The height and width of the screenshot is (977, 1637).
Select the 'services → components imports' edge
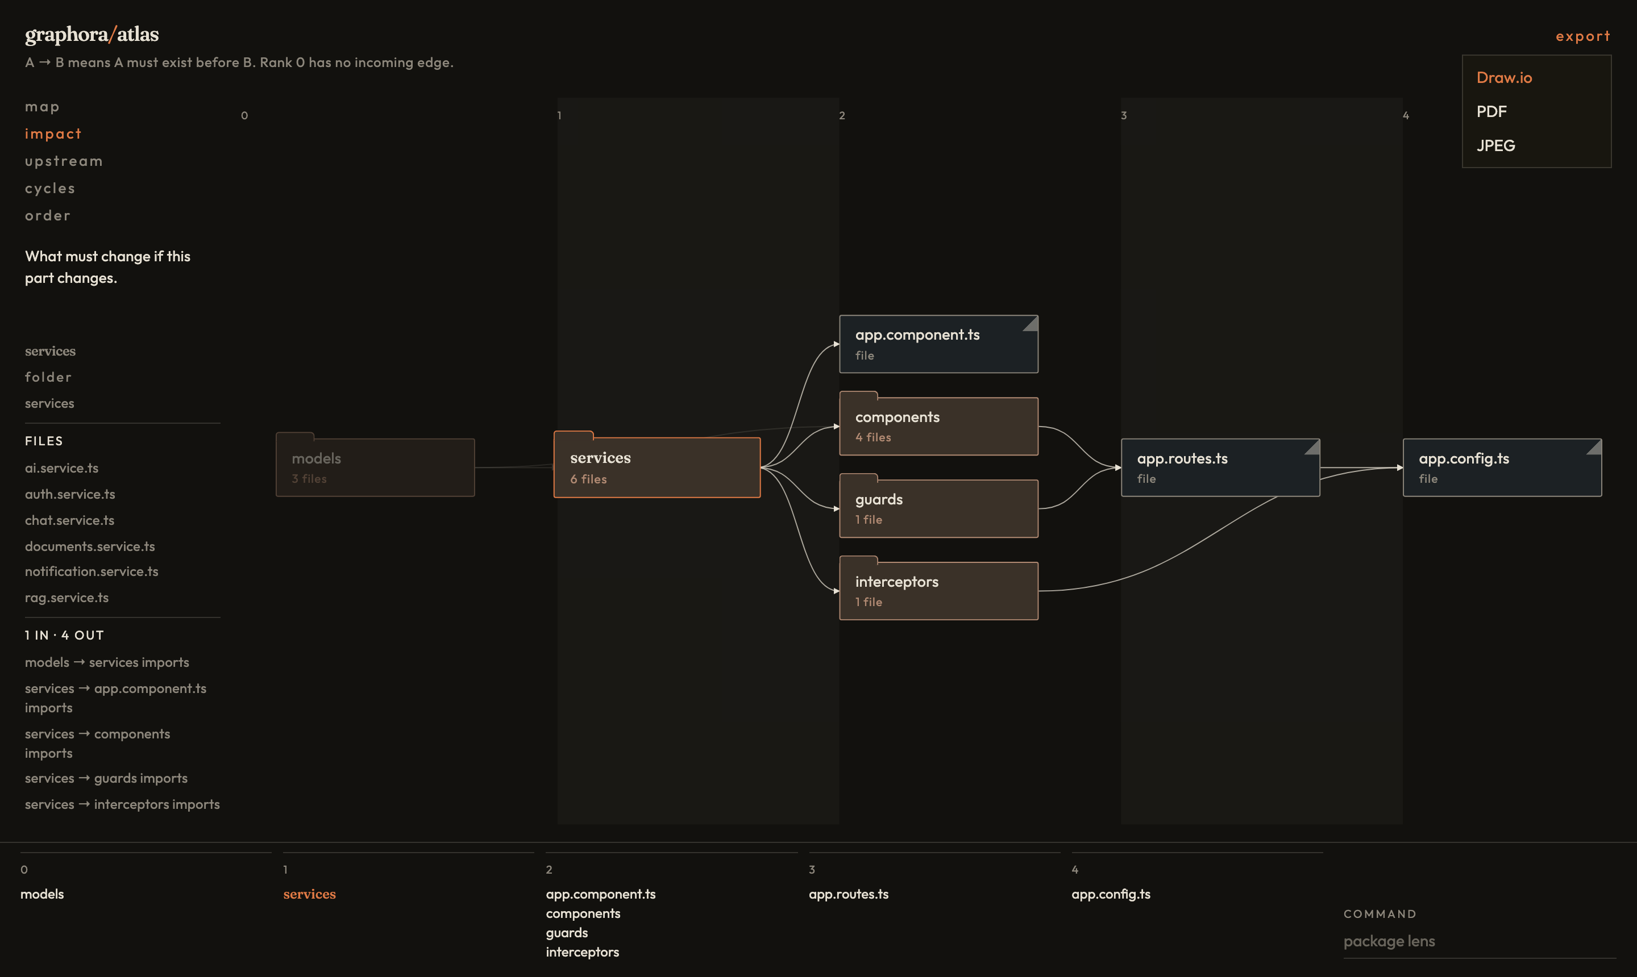coord(98,744)
